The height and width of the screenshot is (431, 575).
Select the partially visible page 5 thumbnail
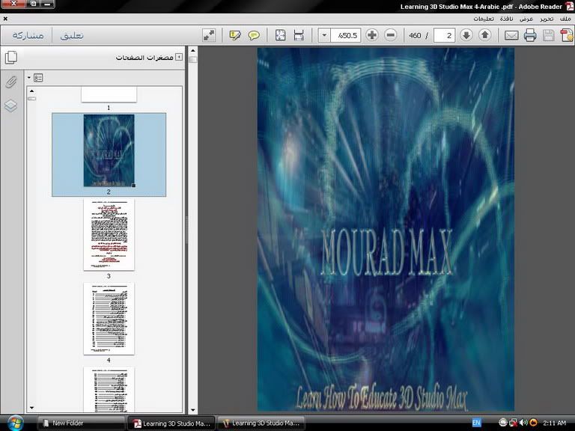(x=109, y=390)
